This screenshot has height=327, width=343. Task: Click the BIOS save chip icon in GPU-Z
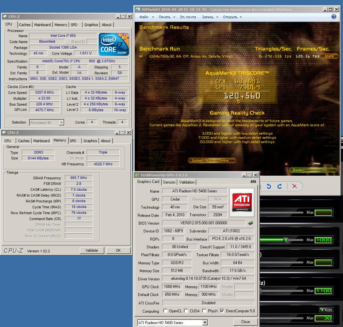tap(251, 223)
